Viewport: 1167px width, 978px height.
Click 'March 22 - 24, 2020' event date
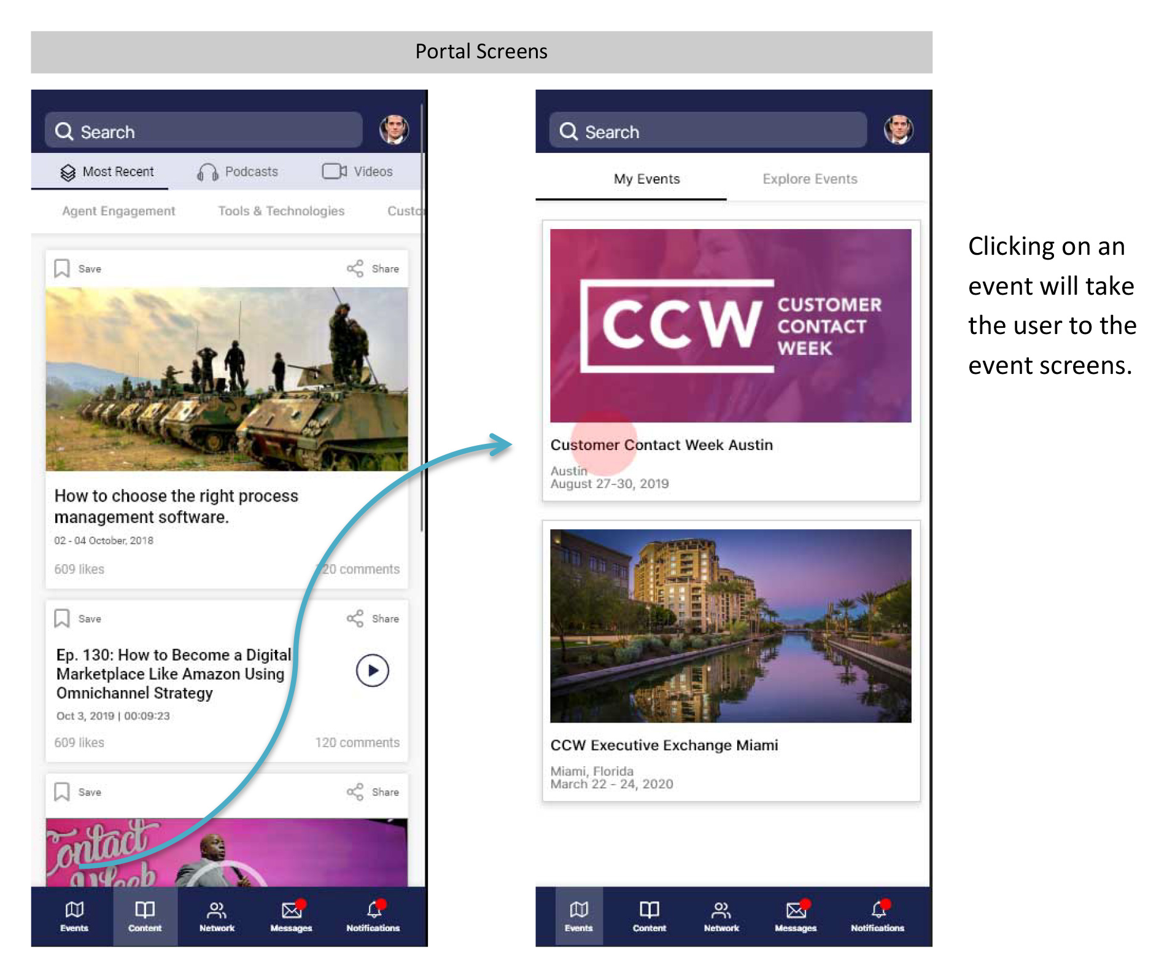point(611,784)
